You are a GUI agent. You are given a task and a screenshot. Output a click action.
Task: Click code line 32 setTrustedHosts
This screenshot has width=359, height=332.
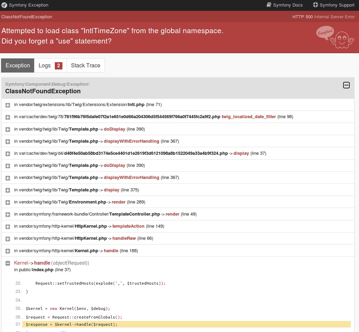[100, 283]
